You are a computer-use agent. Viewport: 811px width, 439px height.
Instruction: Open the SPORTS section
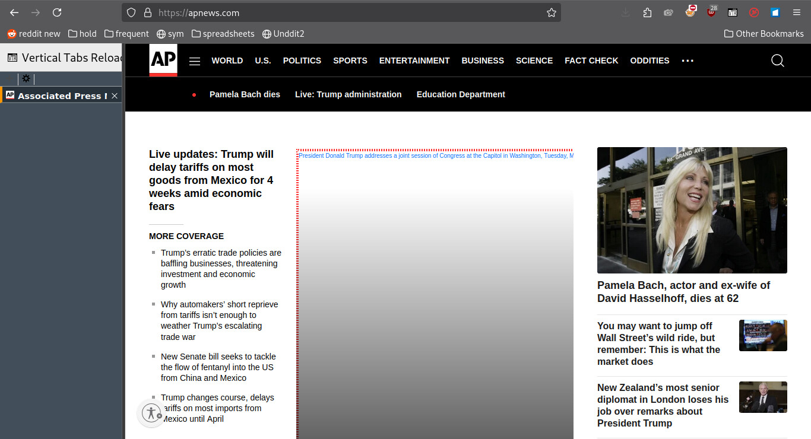[350, 61]
